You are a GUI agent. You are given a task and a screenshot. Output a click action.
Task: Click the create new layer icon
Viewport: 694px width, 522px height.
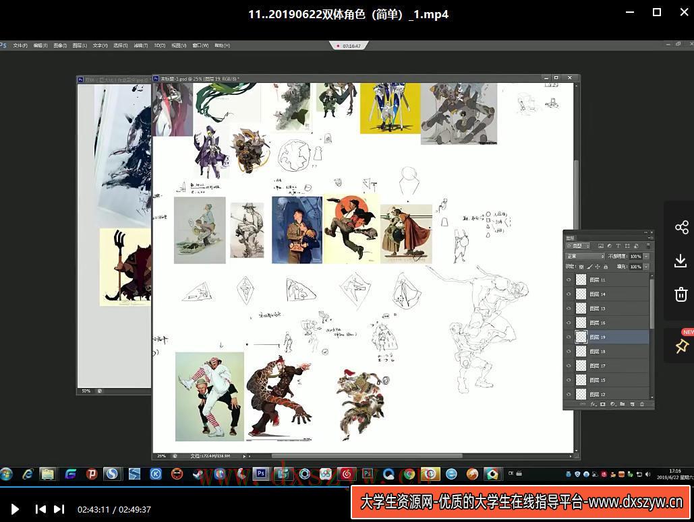(x=632, y=404)
